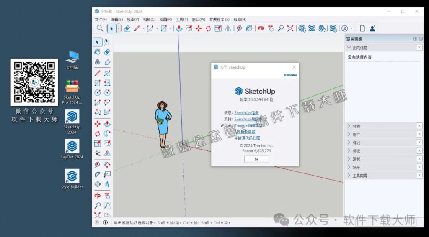Open the Search magnifier in the top toolbar
The width and height of the screenshot is (429, 237).
(x=100, y=28)
